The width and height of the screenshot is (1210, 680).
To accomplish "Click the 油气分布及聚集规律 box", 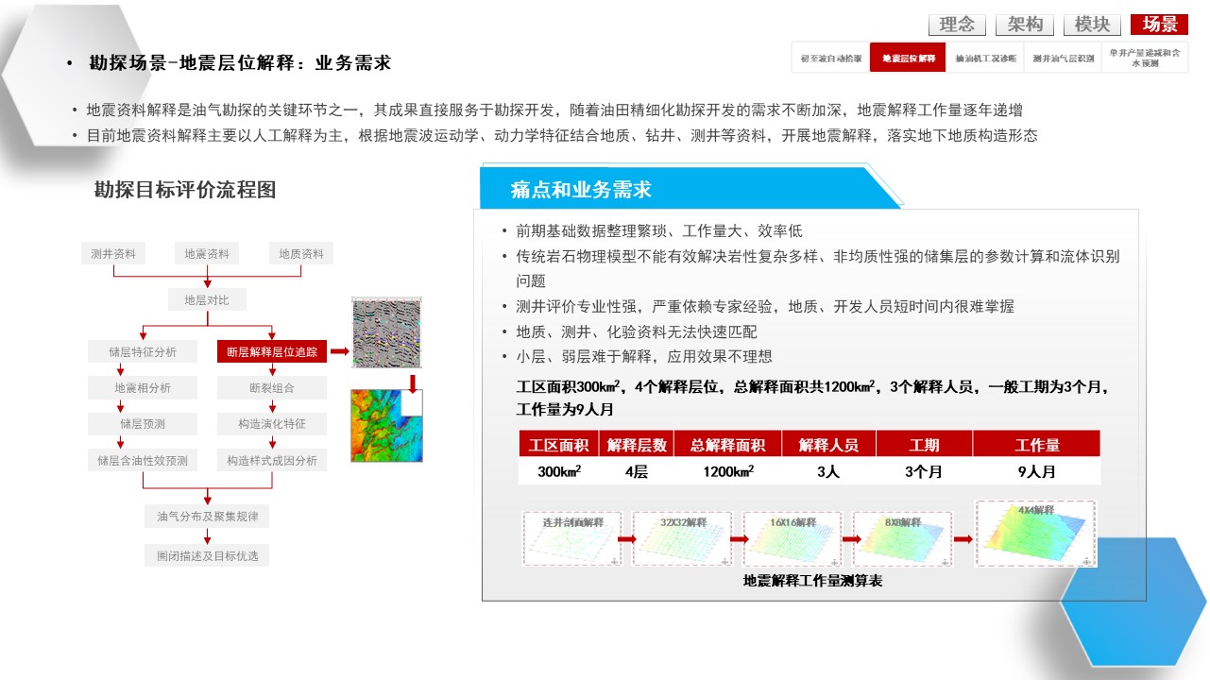I will (x=207, y=517).
